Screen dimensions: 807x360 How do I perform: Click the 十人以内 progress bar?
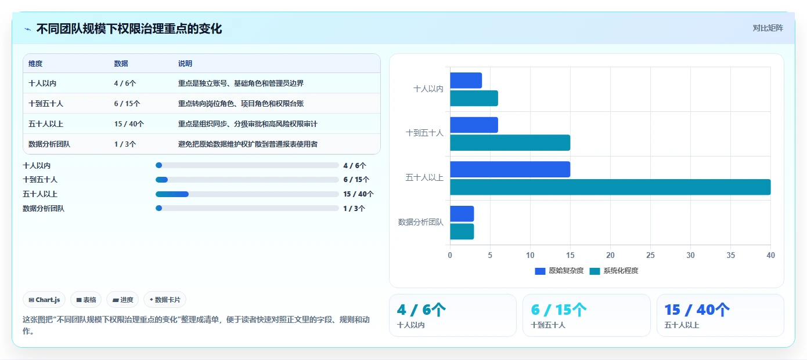pos(247,165)
